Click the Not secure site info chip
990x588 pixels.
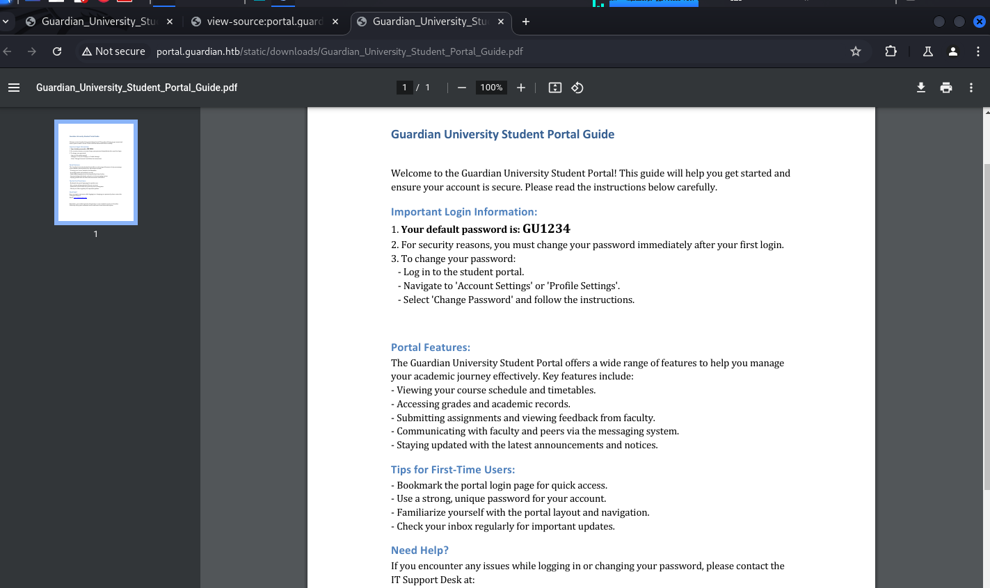coord(113,51)
